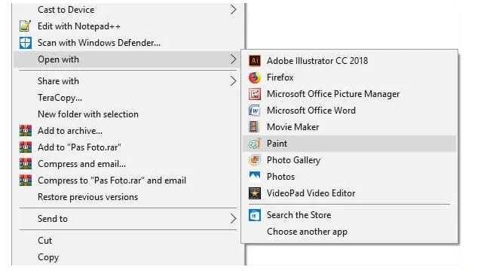Click the Movie Maker film icon
Image resolution: width=490 pixels, height=273 pixels.
coord(254,127)
